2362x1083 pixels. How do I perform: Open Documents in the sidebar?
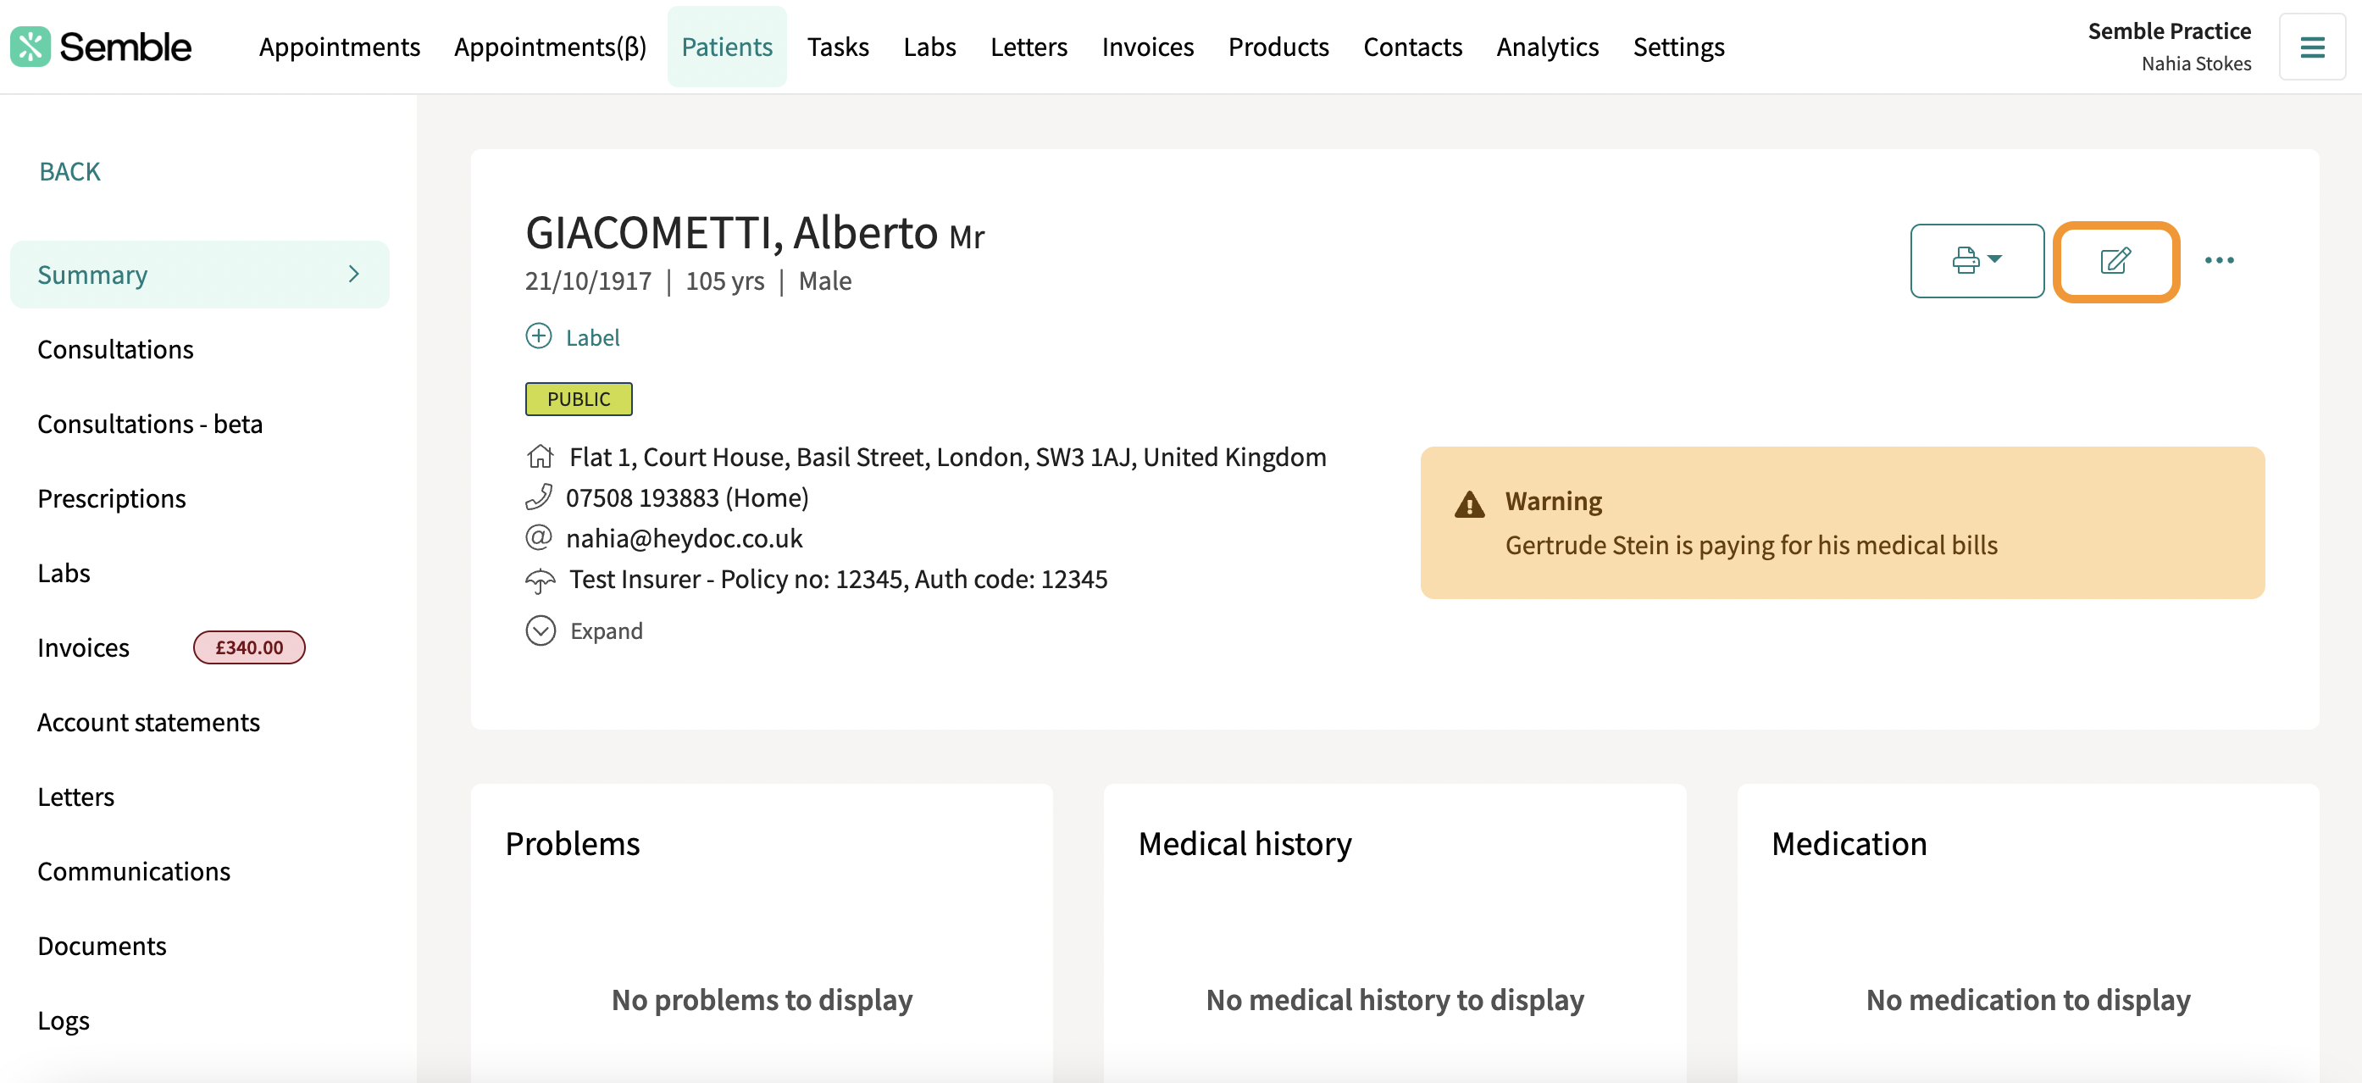point(102,946)
